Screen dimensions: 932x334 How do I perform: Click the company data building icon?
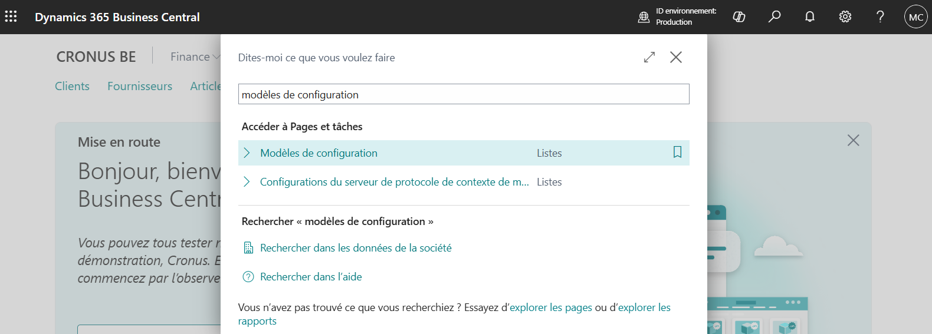tap(248, 248)
